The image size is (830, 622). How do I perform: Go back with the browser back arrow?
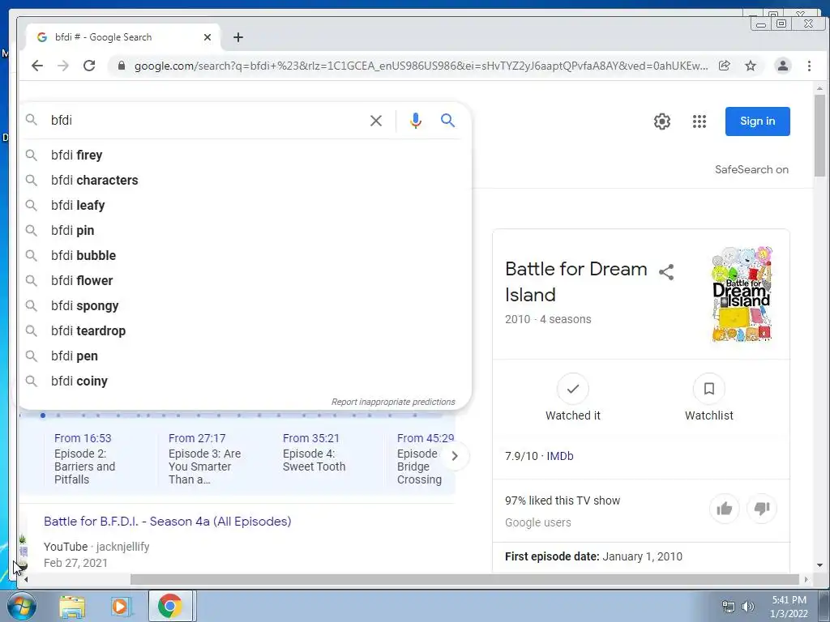tap(37, 66)
